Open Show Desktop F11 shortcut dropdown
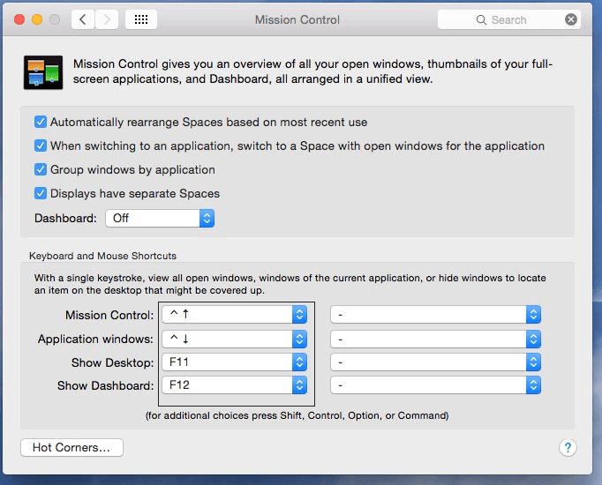602x485 pixels. point(234,362)
